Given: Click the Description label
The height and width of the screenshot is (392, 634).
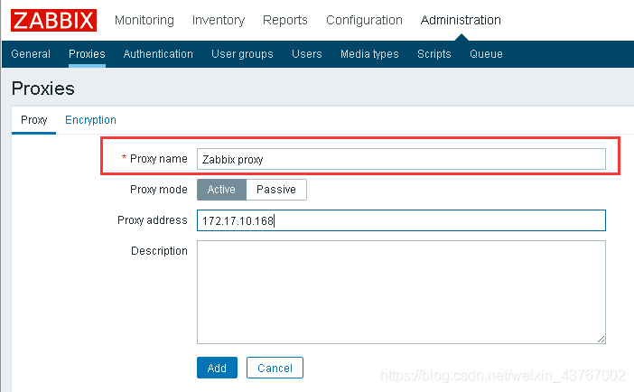Looking at the screenshot, I should point(159,251).
